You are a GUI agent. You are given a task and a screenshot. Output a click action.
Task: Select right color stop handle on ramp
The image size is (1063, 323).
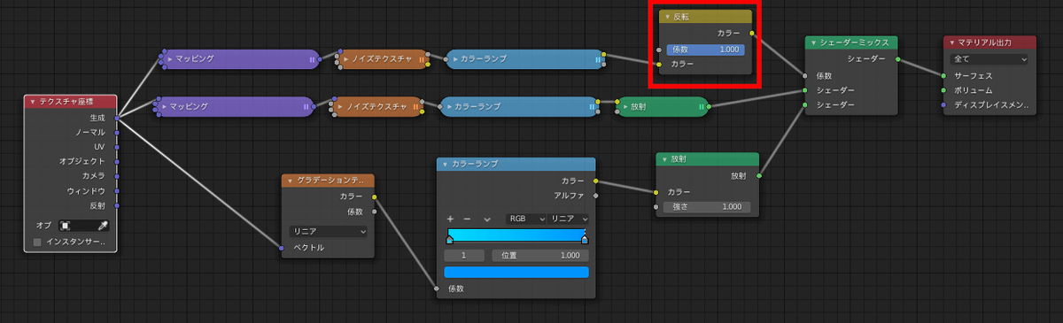(585, 240)
